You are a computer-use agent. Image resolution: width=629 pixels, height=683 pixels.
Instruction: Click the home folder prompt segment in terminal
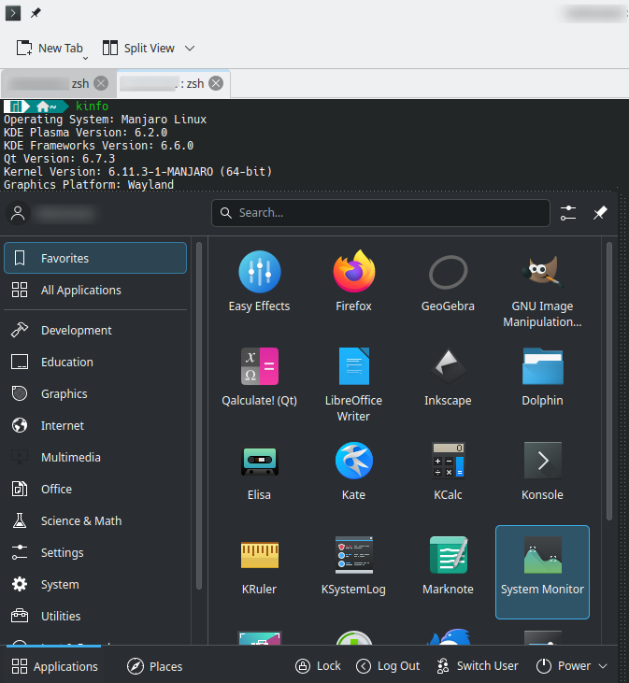point(47,107)
